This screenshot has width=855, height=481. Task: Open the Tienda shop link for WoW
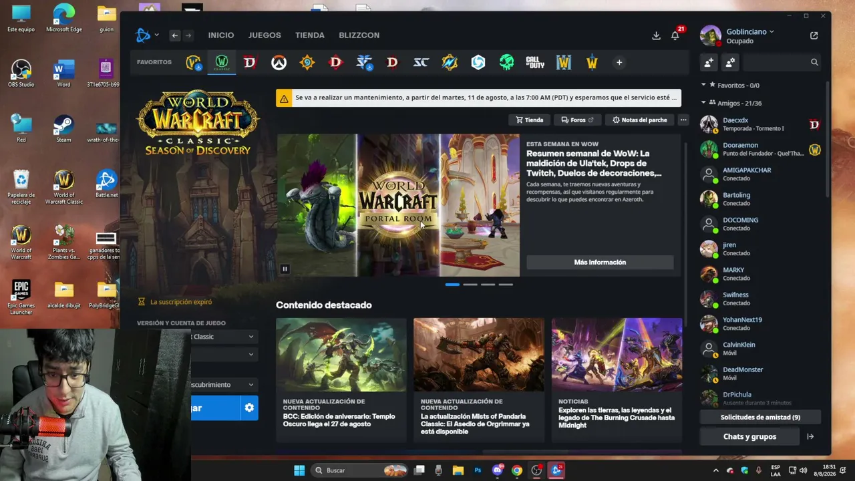click(x=530, y=120)
